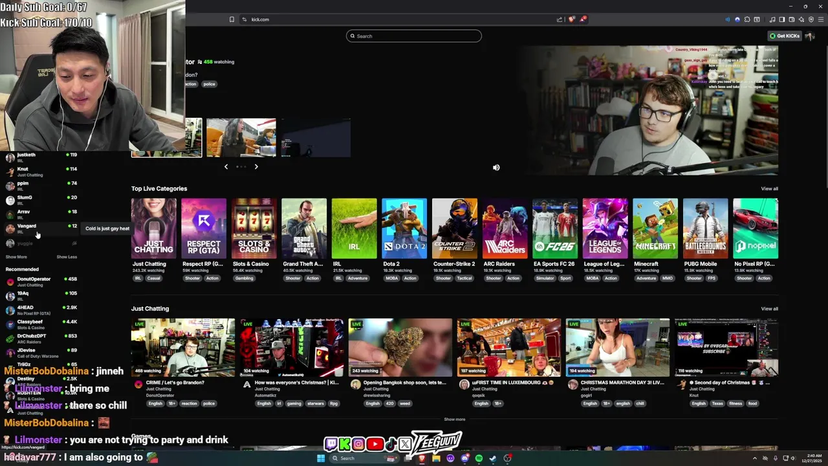The image size is (828, 466).
Task: Open 'CHRISTMAS MARATHON DAY 3' stream thumbnail
Action: (x=618, y=348)
